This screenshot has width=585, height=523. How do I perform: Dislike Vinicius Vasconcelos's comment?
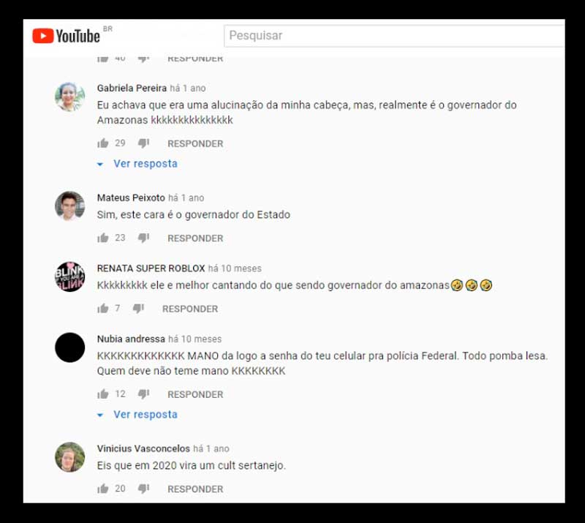143,489
